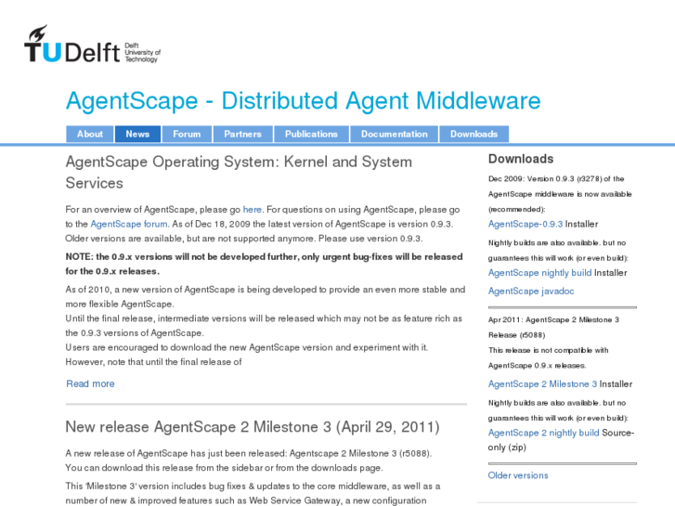
Task: Click 'A new release of AgentScape has just' paragraph
Action: tap(249, 461)
